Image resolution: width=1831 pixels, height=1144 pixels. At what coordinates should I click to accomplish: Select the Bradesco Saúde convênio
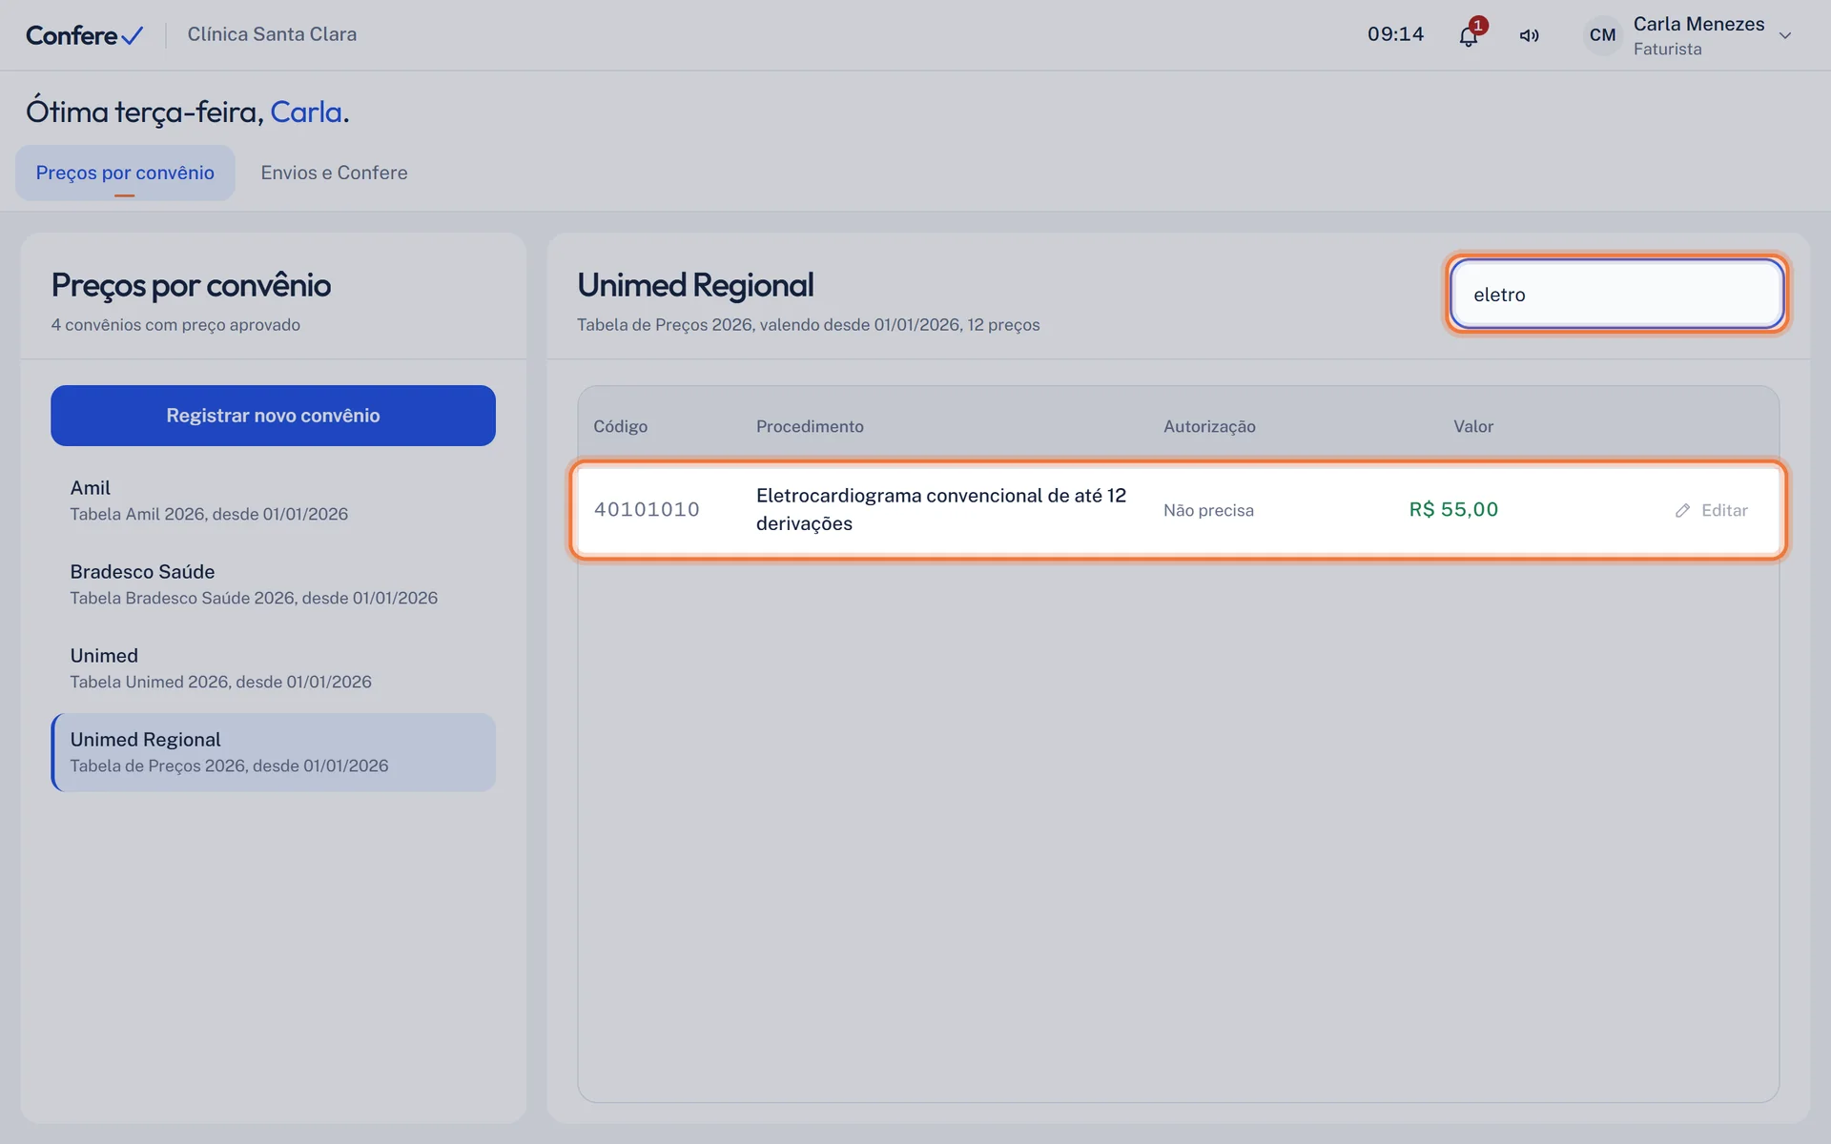point(273,584)
